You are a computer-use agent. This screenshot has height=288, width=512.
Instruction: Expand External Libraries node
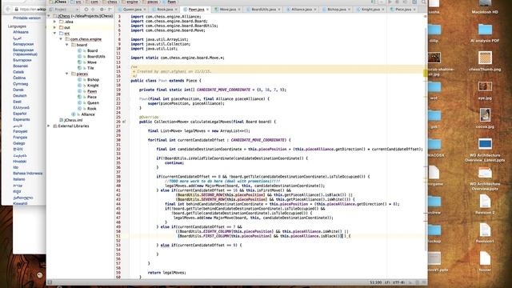click(x=49, y=126)
